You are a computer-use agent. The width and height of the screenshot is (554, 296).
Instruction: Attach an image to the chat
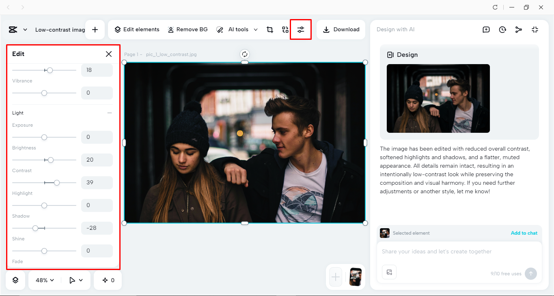(389, 272)
